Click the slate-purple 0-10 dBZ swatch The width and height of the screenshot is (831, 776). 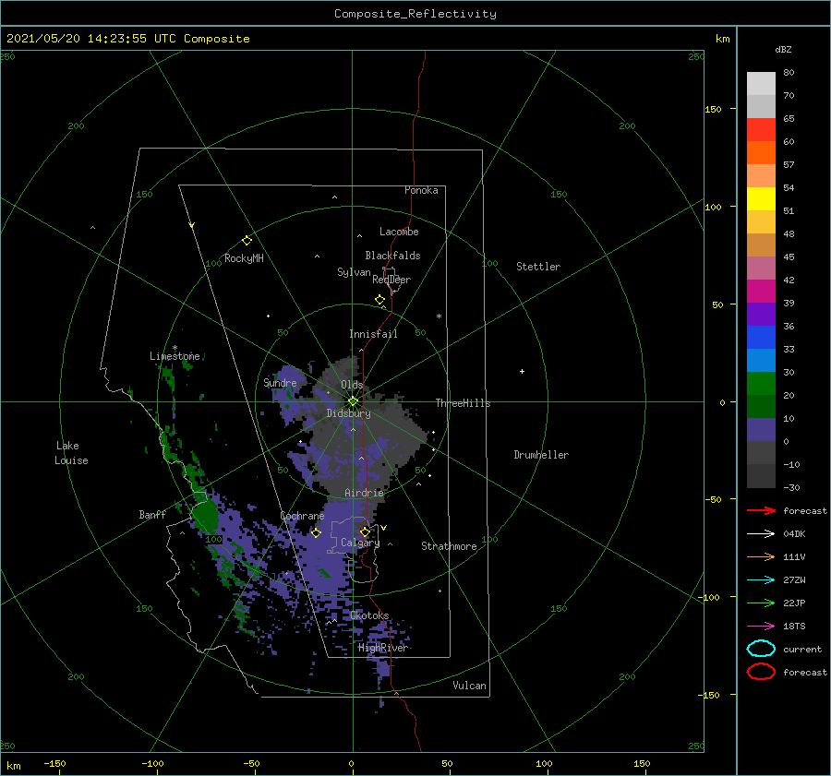(x=761, y=430)
